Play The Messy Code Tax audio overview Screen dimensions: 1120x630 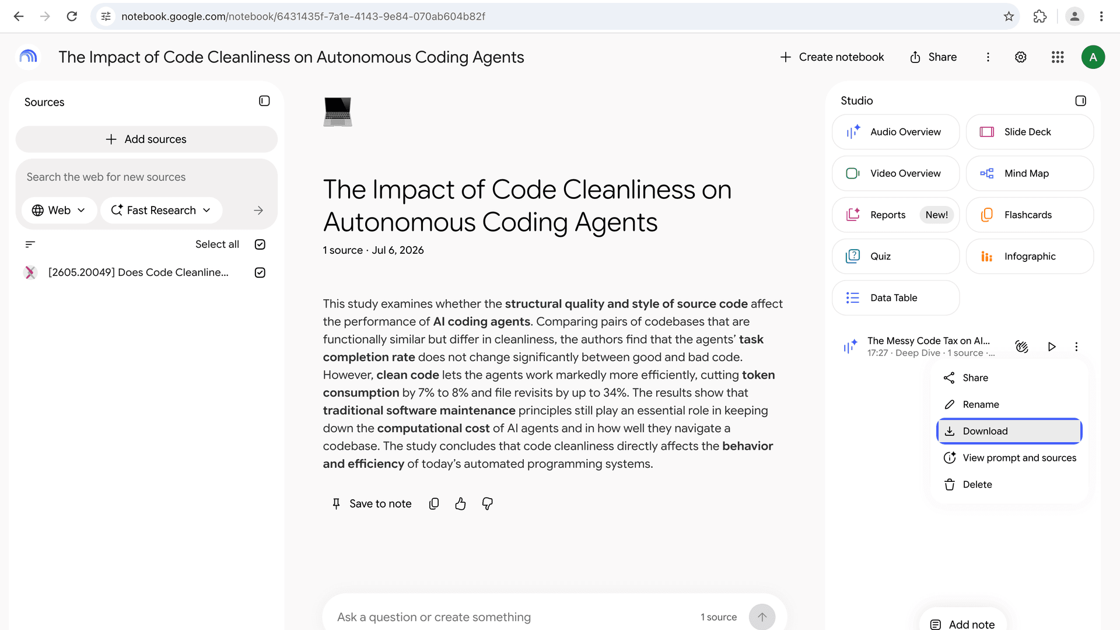[1051, 346]
